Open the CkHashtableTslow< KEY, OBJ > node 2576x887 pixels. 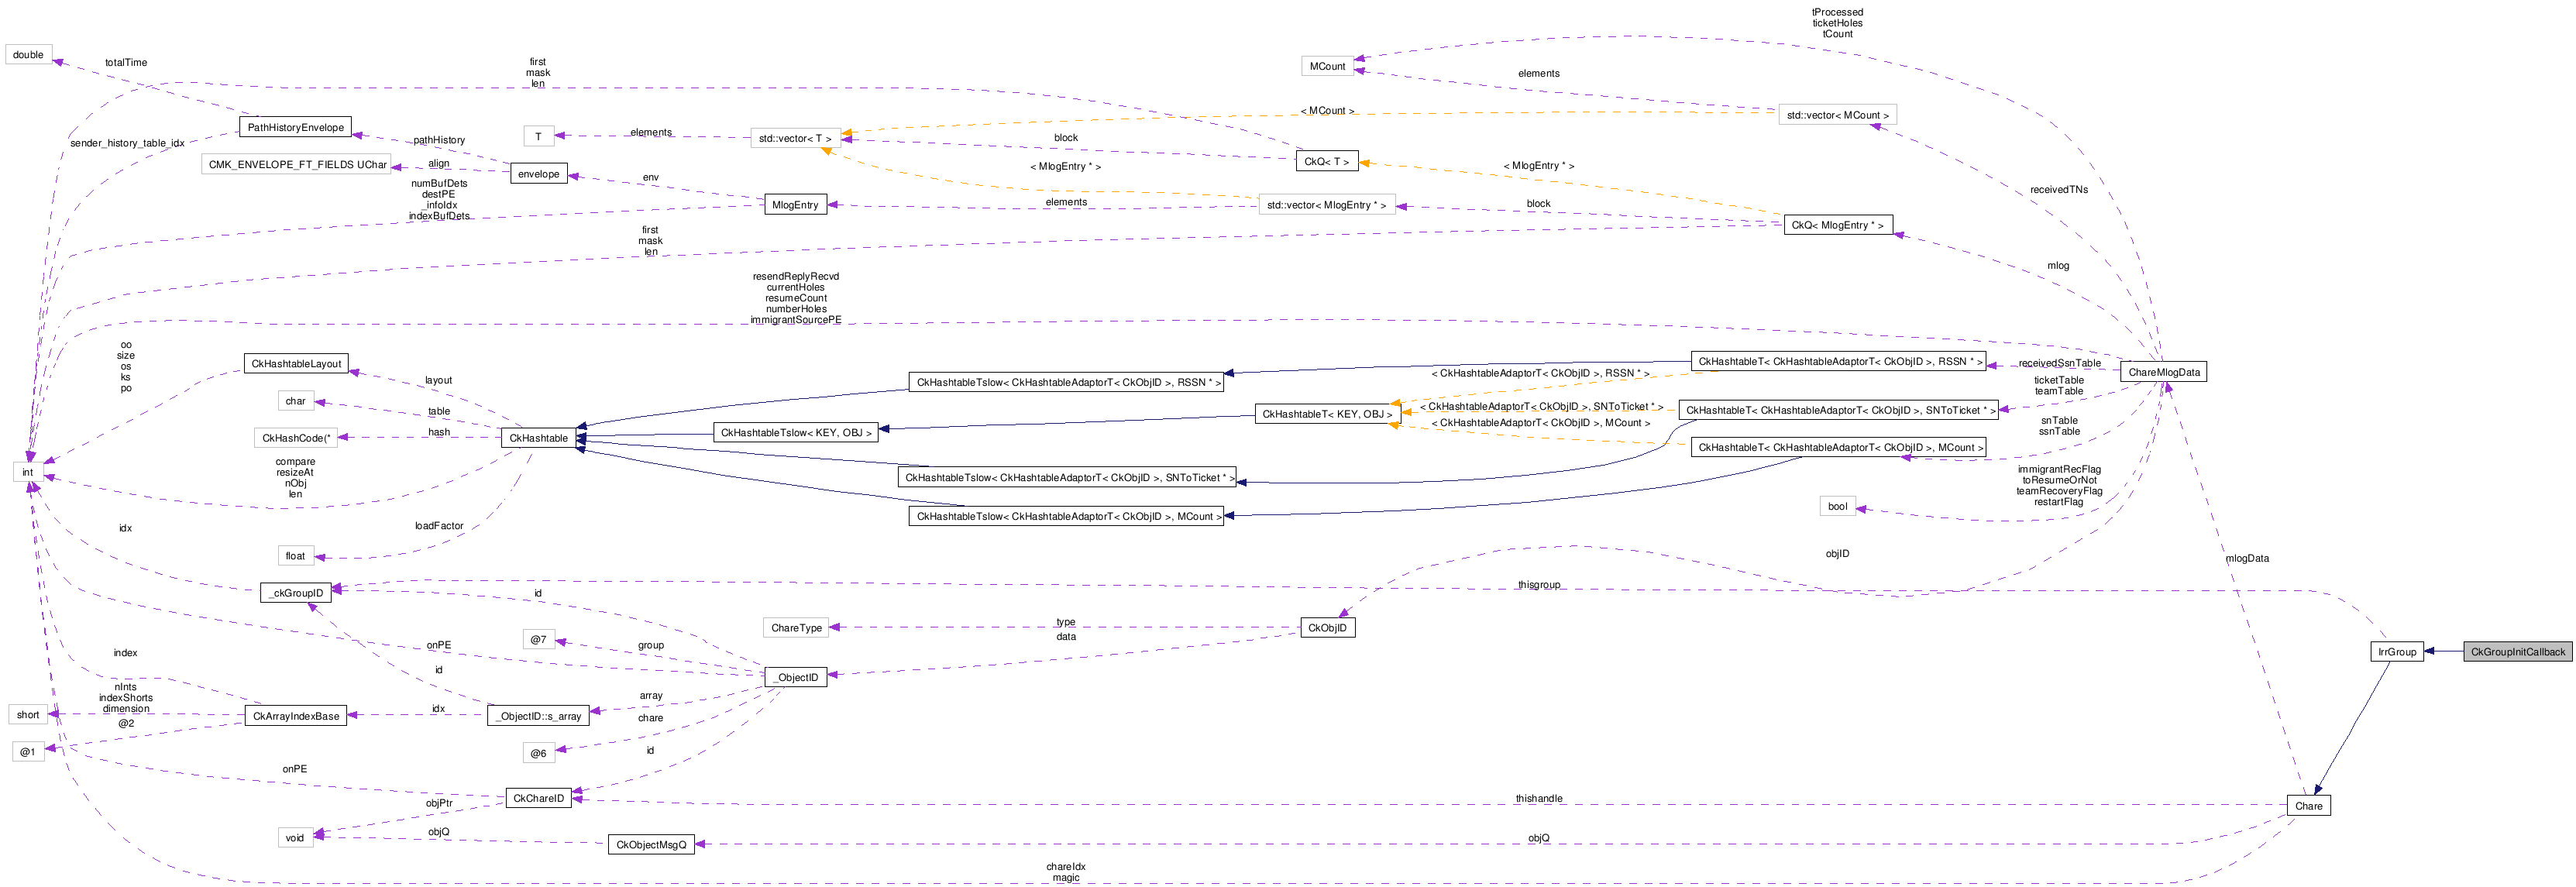coord(796,433)
